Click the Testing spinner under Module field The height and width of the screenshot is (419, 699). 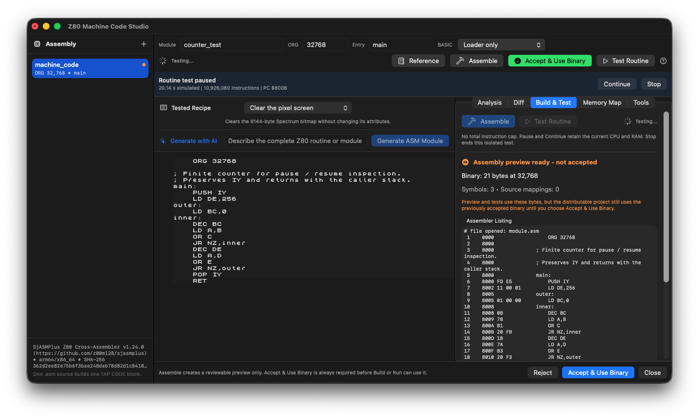[x=163, y=61]
